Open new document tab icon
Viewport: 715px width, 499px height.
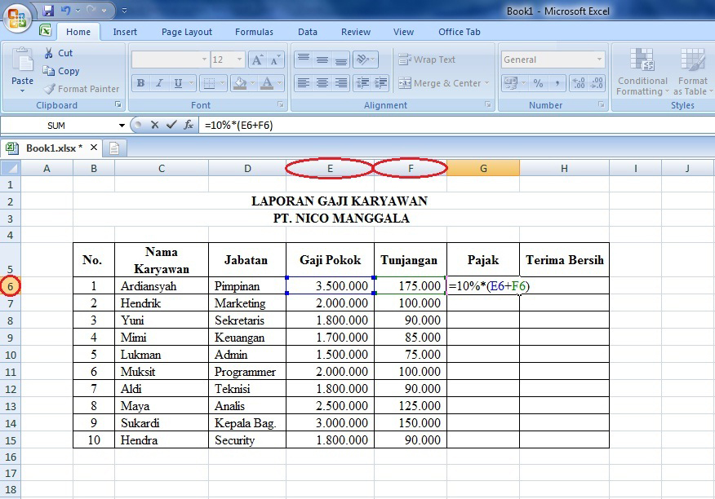coord(114,148)
